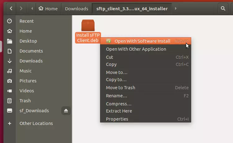This screenshot has height=143, width=233.
Task: Click the Downloads arrow icon in sidebar
Action: click(10, 61)
